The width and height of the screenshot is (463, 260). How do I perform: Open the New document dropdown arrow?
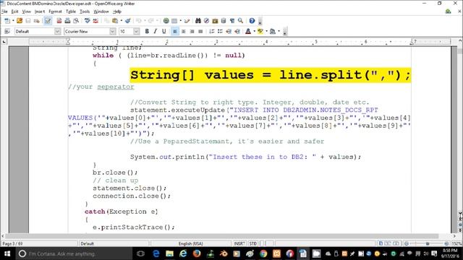(13, 21)
